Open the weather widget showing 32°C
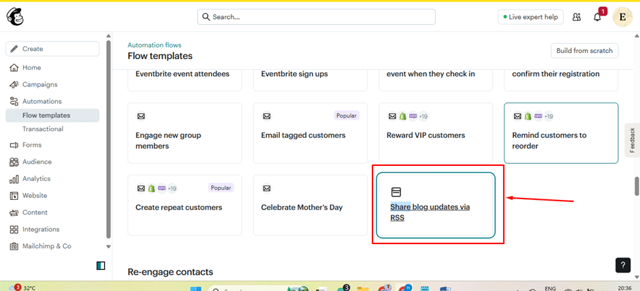Image resolution: width=640 pixels, height=291 pixels. (22, 288)
